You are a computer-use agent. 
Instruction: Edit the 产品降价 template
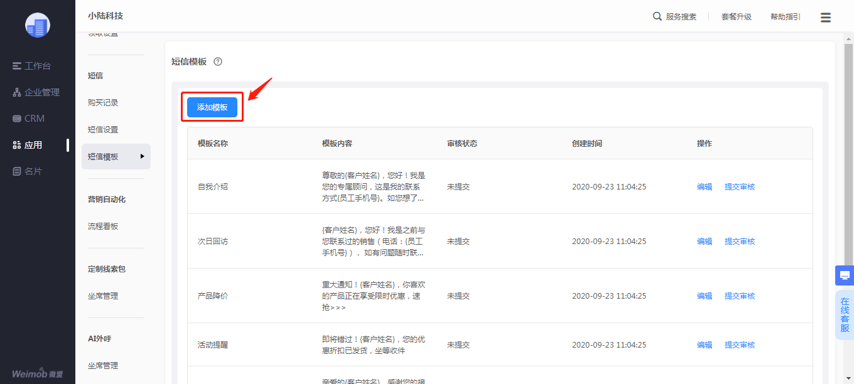pos(705,296)
